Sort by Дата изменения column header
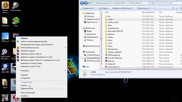 coord(148,12)
